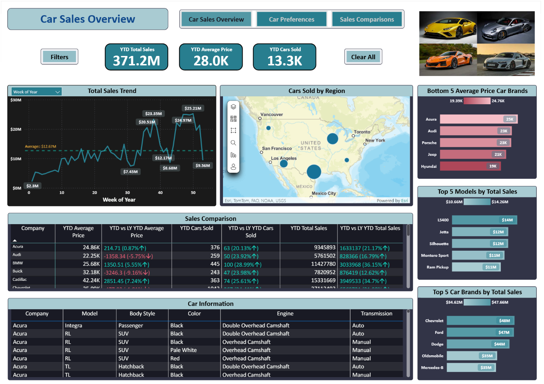Activate the map selection tools icon

pyautogui.click(x=233, y=130)
